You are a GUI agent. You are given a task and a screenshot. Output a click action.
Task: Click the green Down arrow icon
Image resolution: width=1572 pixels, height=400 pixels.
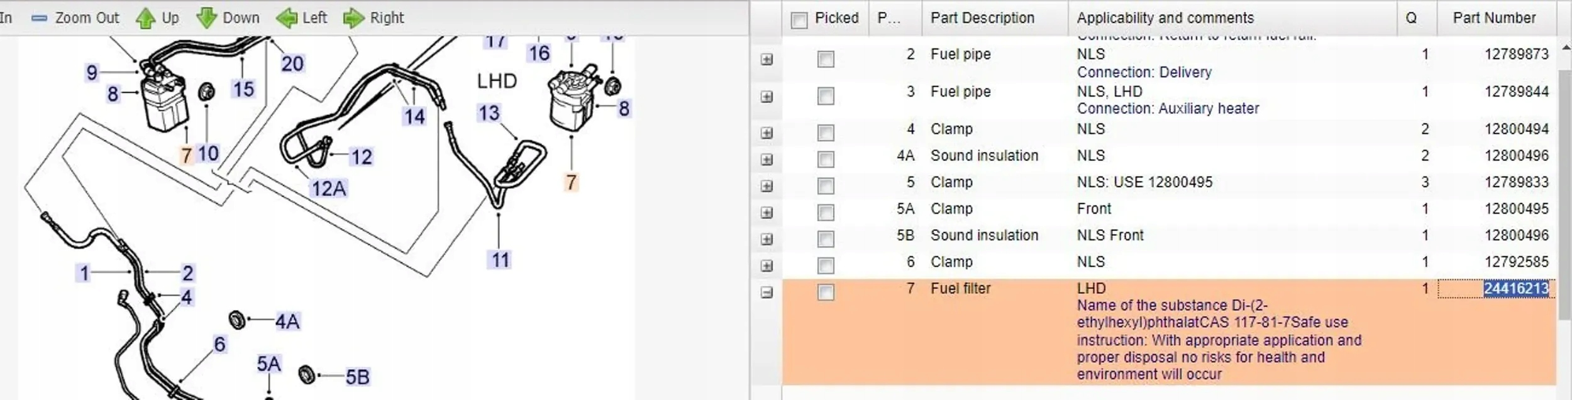206,18
